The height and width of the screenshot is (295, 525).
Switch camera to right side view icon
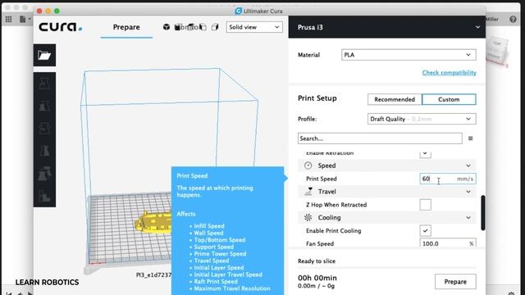click(215, 27)
